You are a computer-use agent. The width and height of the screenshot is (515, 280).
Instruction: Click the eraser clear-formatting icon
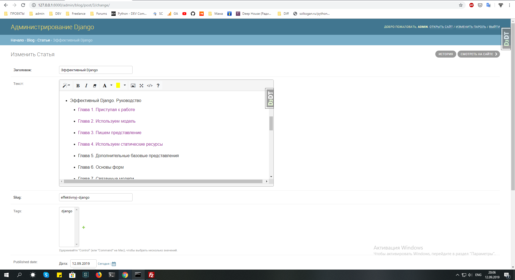[94, 86]
